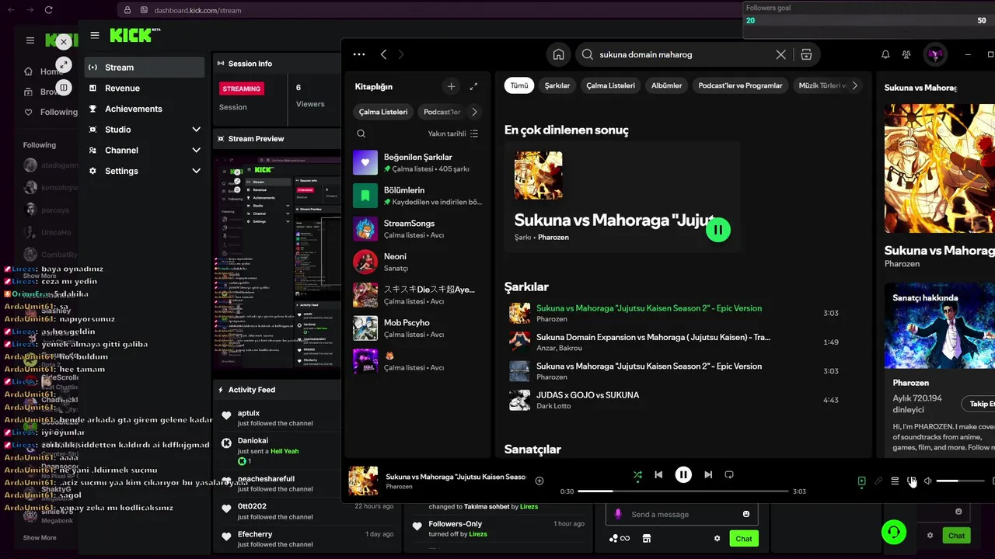Go back in Spotify navigation history
Image resolution: width=995 pixels, height=559 pixels.
coord(383,54)
